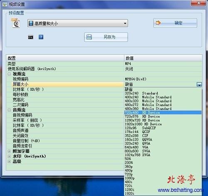Click the MP4 film reel preset icon

point(15,23)
